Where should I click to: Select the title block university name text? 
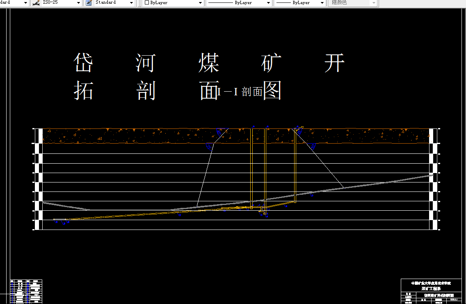pos(431,283)
